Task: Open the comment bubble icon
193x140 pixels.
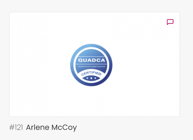Action: point(170,22)
